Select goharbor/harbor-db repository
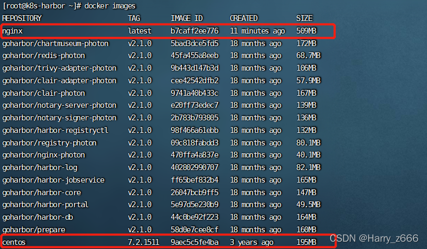Viewport: 427px width, 249px height. (x=38, y=217)
